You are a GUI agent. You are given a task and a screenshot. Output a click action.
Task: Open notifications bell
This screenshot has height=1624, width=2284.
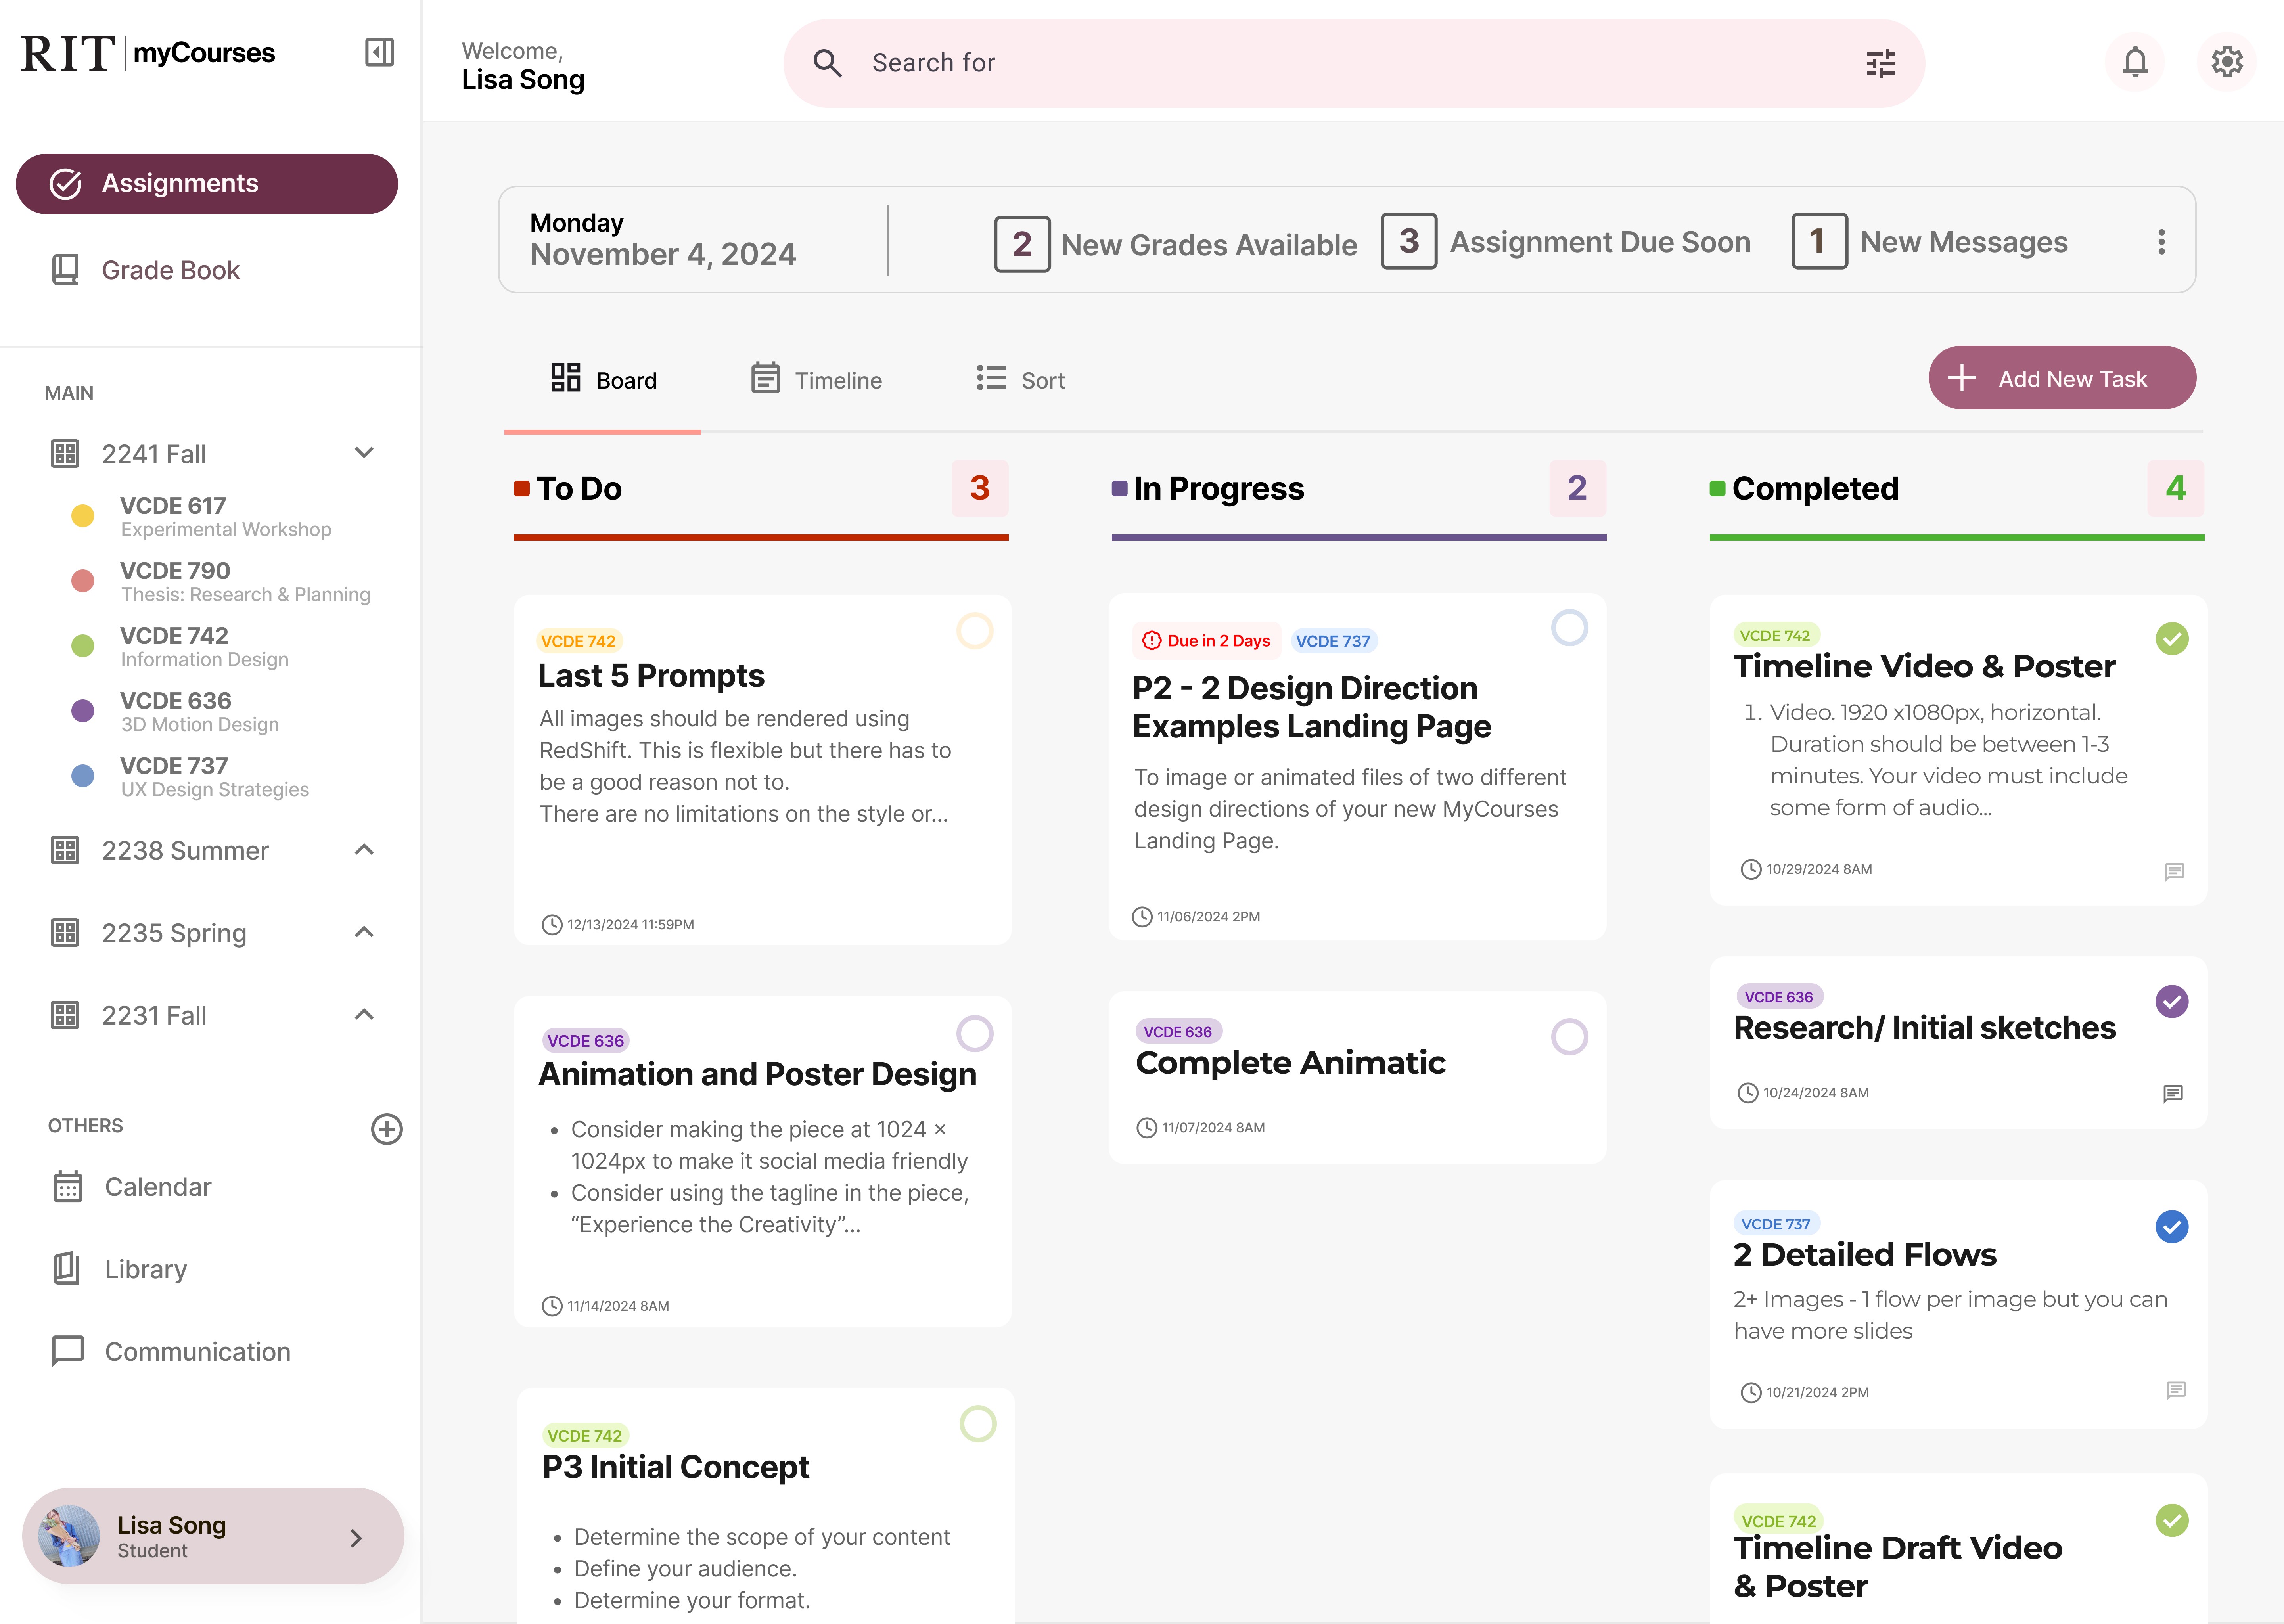[x=2135, y=62]
